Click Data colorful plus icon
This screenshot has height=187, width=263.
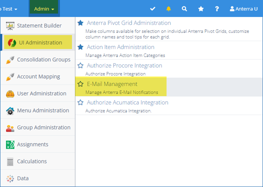tap(10, 179)
